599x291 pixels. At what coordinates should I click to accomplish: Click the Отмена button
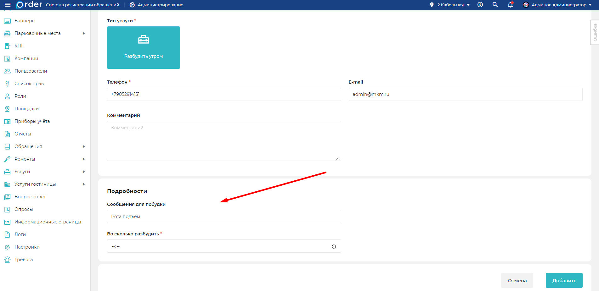pyautogui.click(x=517, y=280)
